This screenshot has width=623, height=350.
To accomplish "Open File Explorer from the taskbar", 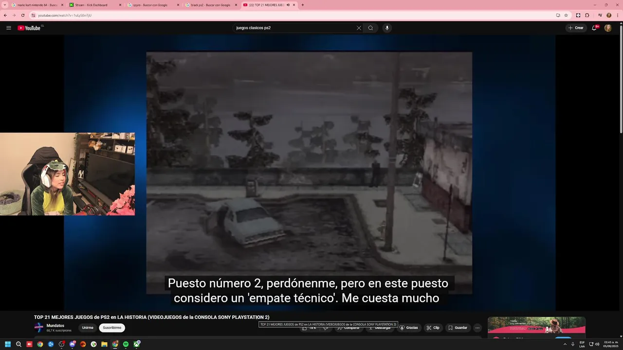I will (104, 344).
